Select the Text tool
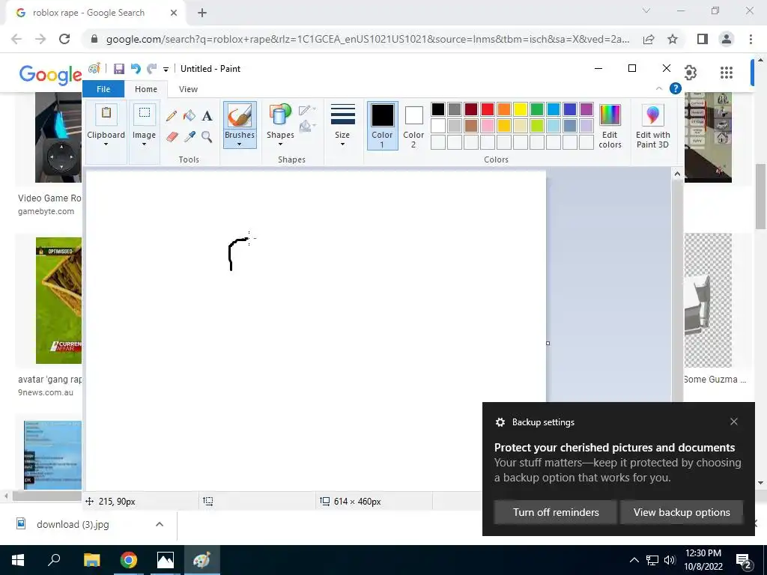 (x=207, y=116)
